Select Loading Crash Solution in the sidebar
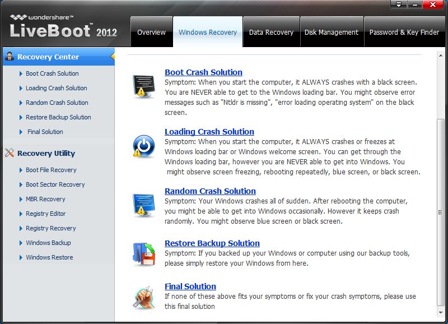 pyautogui.click(x=57, y=88)
